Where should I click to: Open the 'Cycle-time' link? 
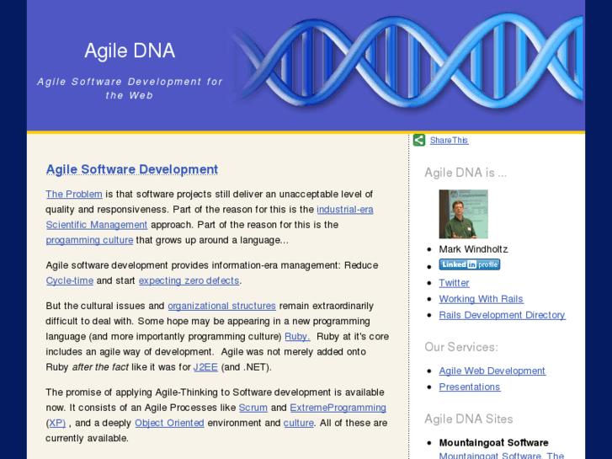point(70,280)
